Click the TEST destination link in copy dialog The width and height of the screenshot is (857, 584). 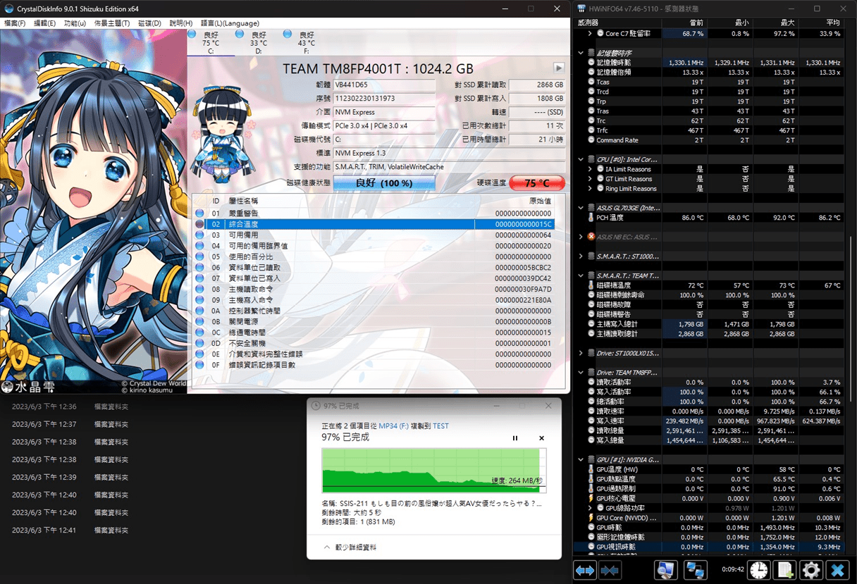[440, 426]
